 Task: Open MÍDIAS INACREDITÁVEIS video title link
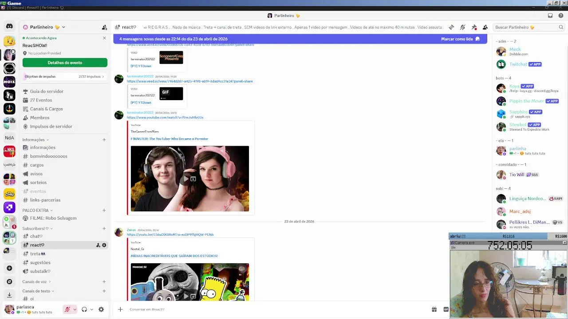174,256
